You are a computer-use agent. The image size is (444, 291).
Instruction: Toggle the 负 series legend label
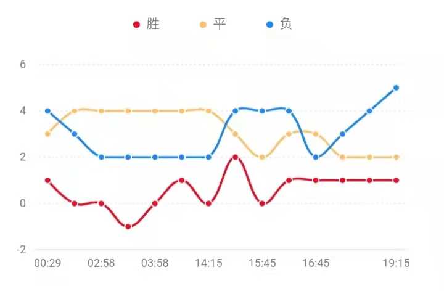point(286,25)
